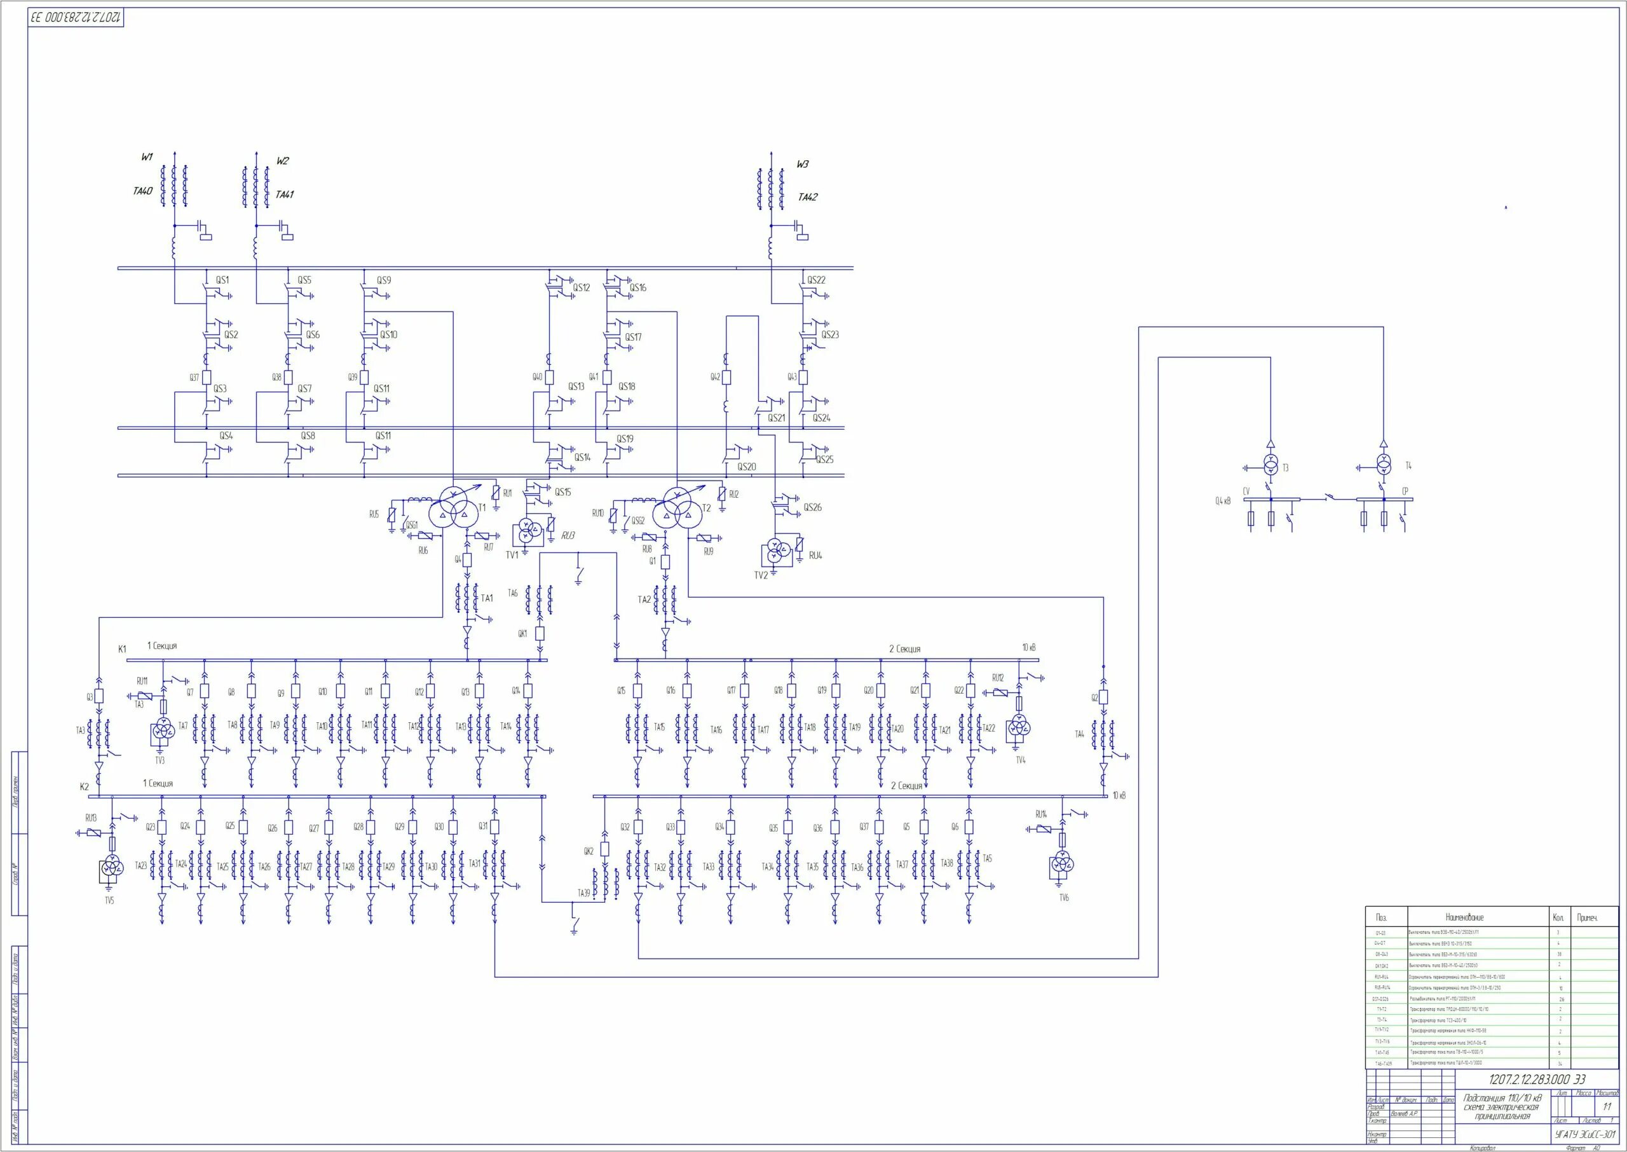
Task: Click the T2 power transformer symbol
Action: point(679,508)
